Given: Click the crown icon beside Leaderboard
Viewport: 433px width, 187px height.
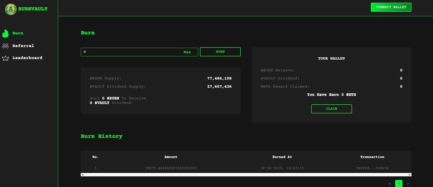Looking at the screenshot, I should pyautogui.click(x=5, y=58).
